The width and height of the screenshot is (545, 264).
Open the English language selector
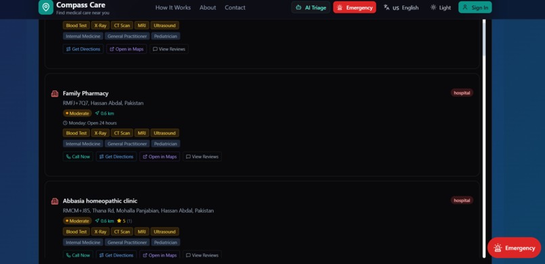[x=401, y=7]
